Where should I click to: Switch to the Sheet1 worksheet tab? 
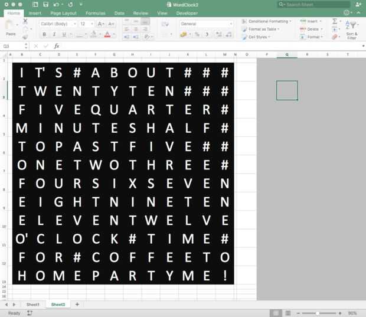pos(33,305)
